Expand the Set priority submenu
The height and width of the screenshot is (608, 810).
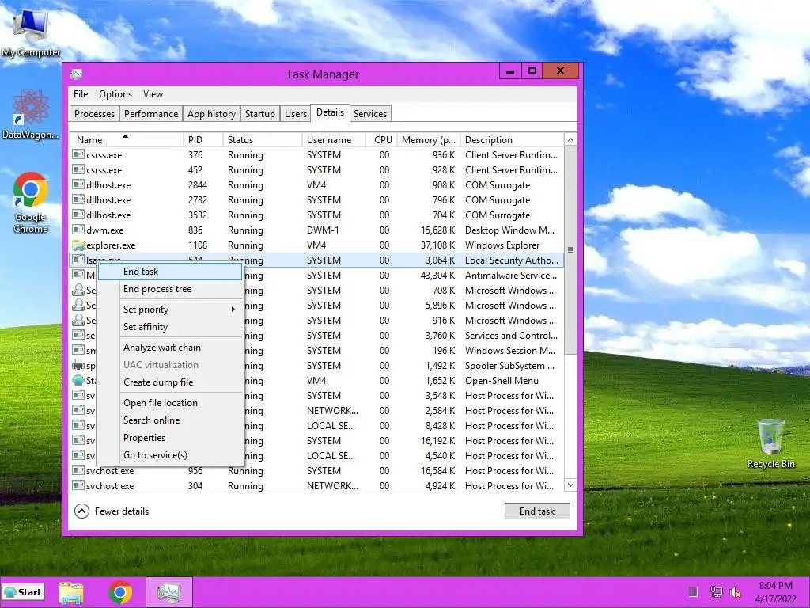[170, 310]
